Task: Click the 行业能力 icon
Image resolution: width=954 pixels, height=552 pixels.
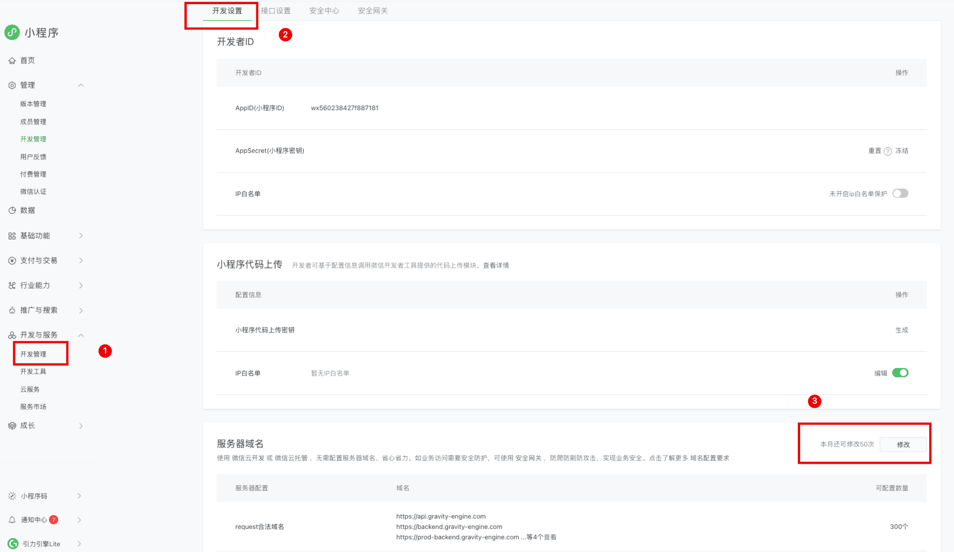Action: (x=12, y=286)
